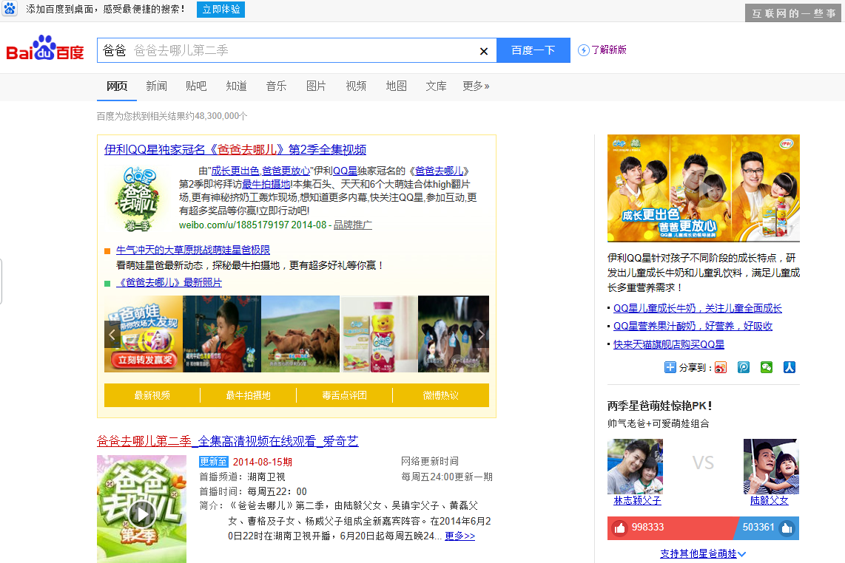This screenshot has width=845, height=563.
Task: Vote thumbs-up for 林志颖父子
Action: [x=619, y=528]
